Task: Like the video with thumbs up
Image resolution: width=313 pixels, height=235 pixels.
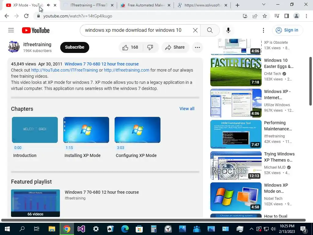Action: (131, 47)
